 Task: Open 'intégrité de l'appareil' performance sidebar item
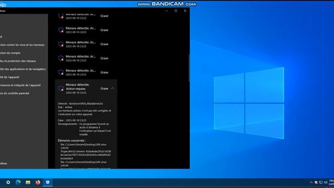[x=20, y=85]
